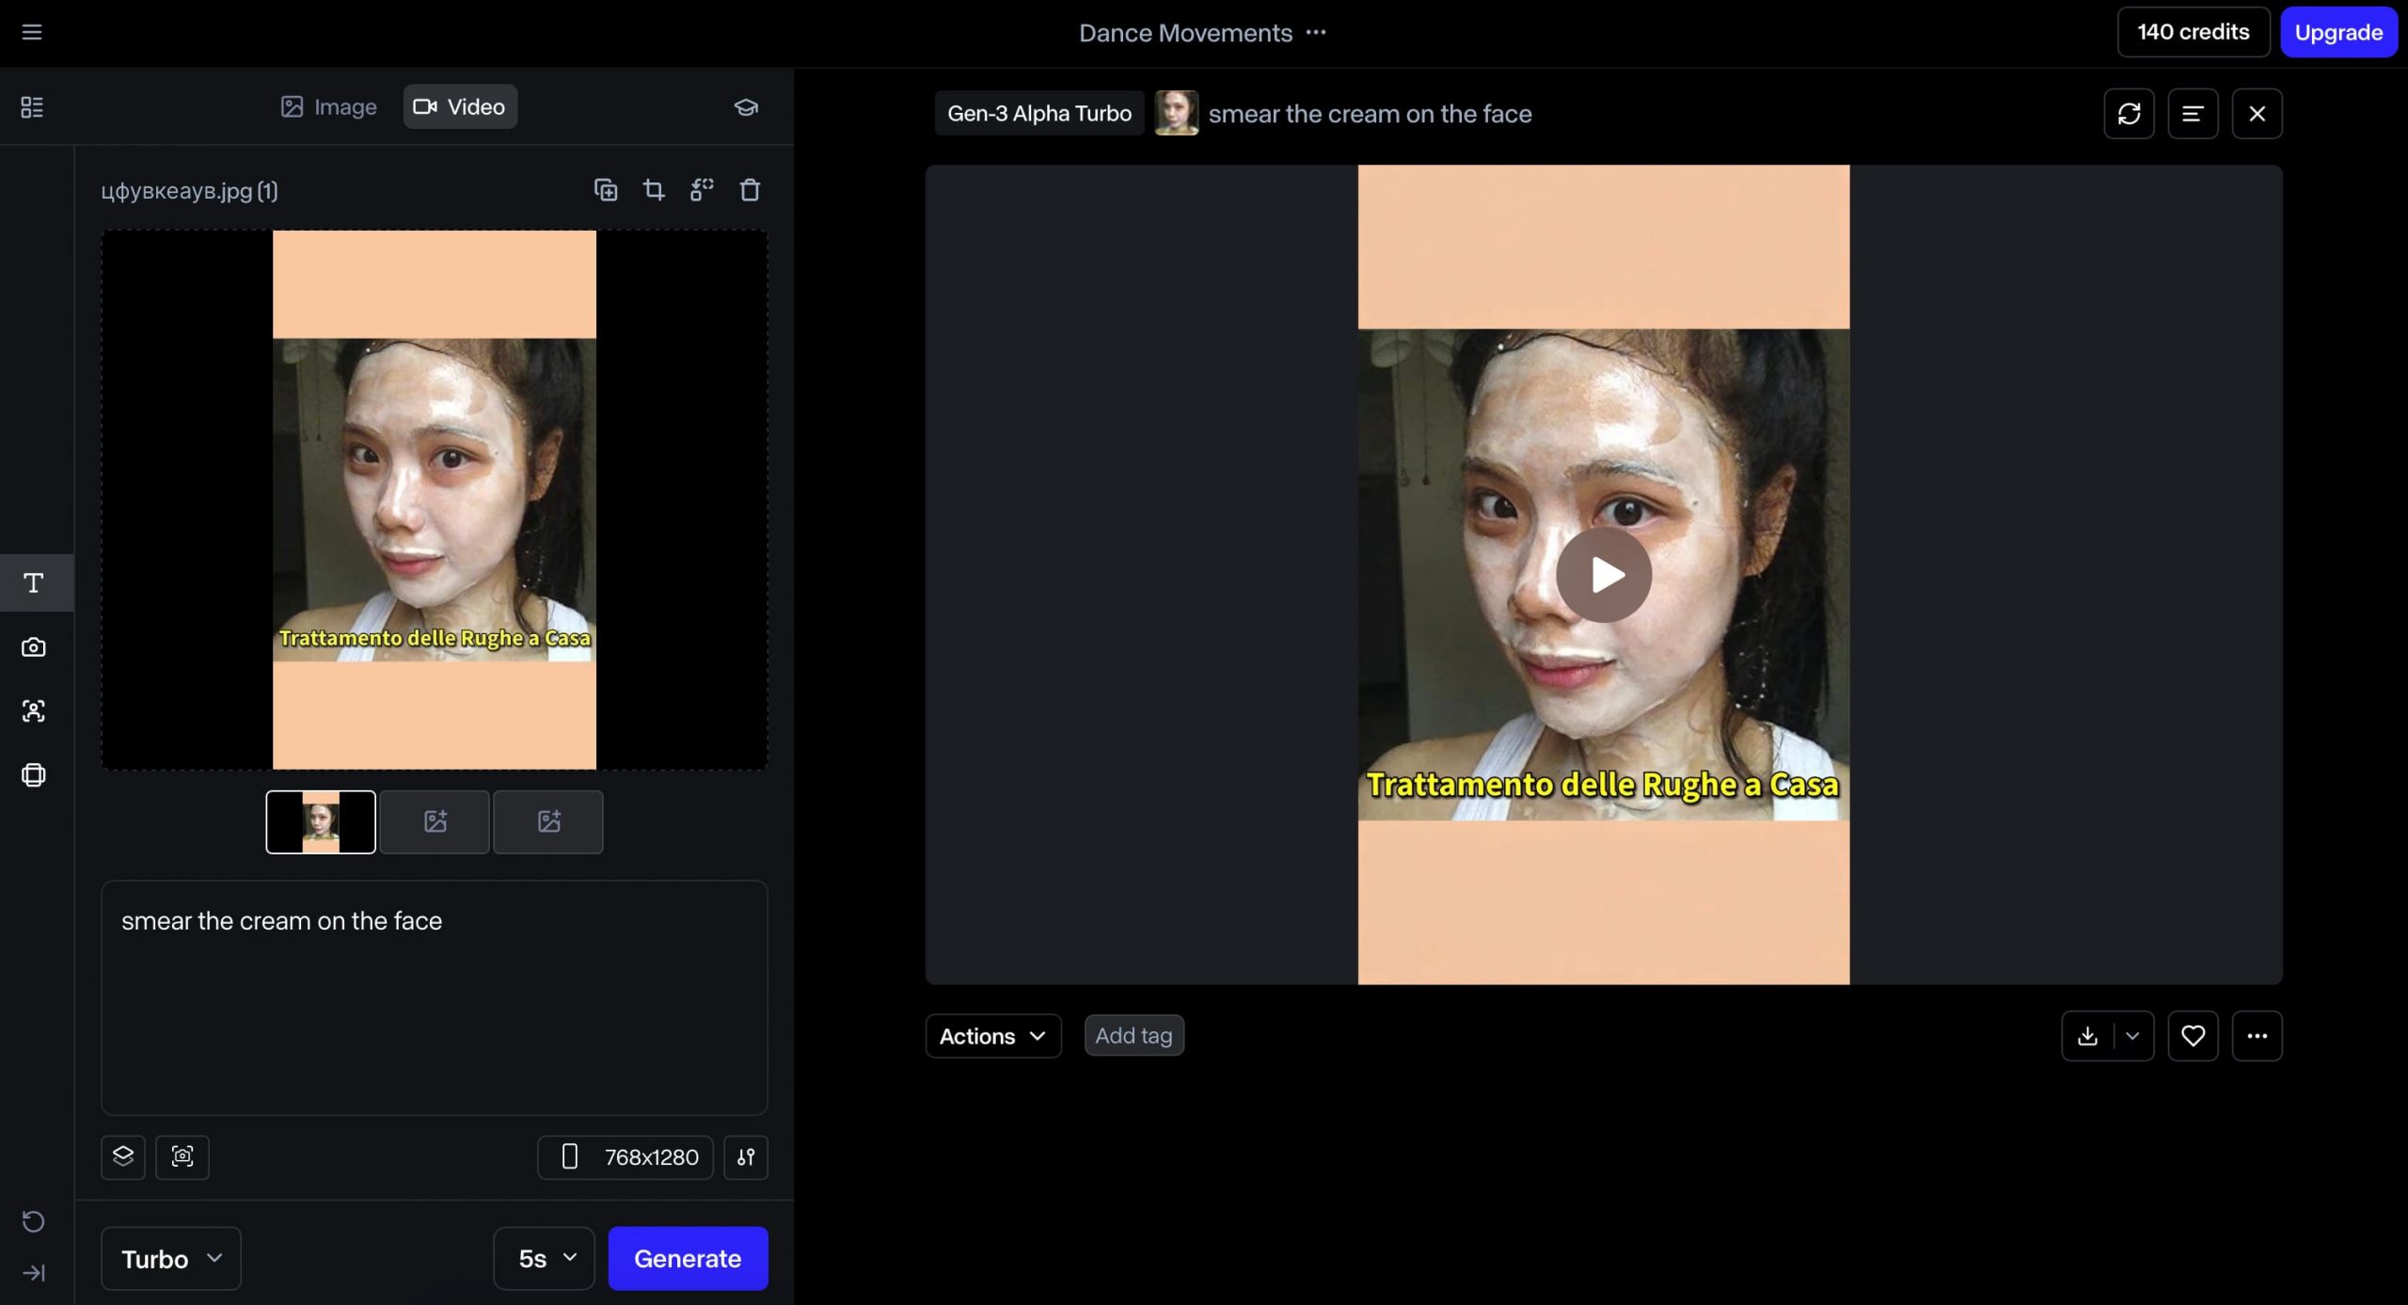Open the Turbo model dropdown
Viewport: 2408px width, 1305px height.
[x=171, y=1259]
